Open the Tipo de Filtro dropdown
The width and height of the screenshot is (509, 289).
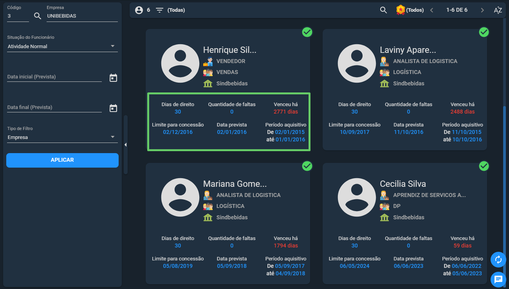[63, 137]
